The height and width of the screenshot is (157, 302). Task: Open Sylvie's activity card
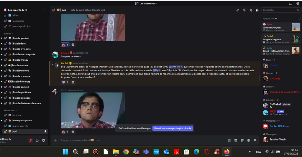point(281,27)
